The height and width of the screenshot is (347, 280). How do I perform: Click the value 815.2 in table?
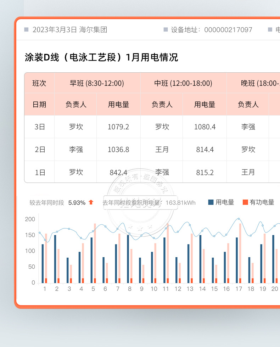[x=205, y=172]
